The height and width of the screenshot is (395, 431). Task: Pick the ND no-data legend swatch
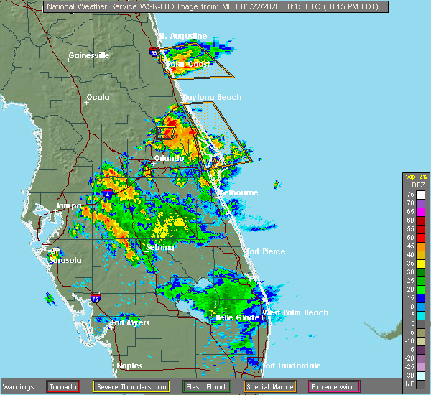420,384
